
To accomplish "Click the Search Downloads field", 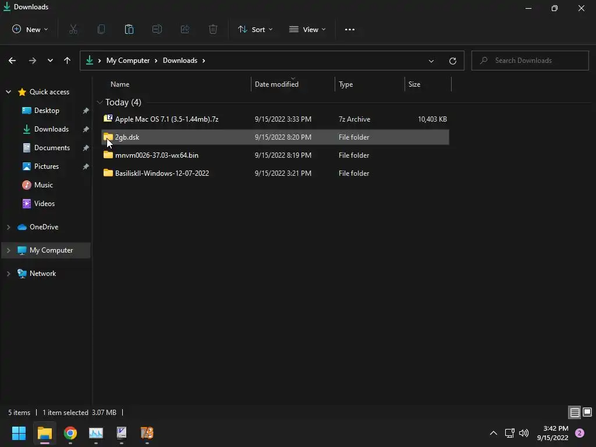I will tap(530, 61).
